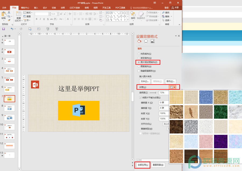Image resolution: width=242 pixels, height=171 pixels.
Task: Choose the purple mesh texture swatch
Action: pos(221,141)
